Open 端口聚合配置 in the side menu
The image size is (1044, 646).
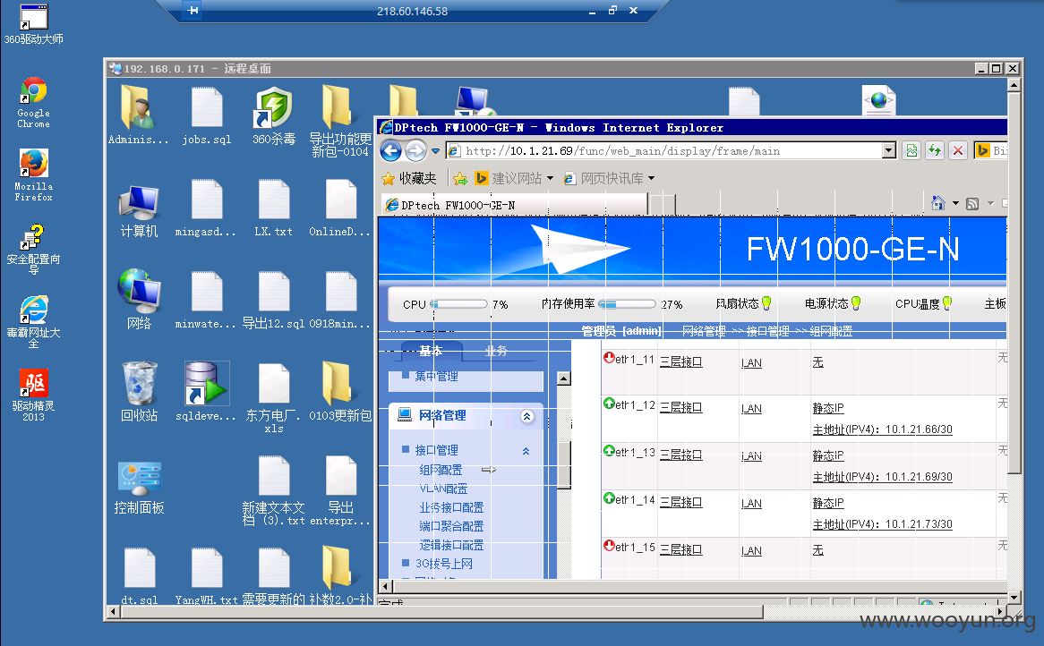450,526
